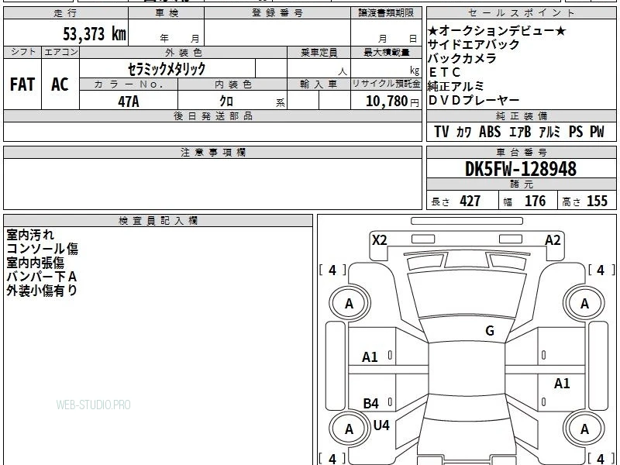Click the 最大積載量 label
The image size is (620, 465).
(x=386, y=52)
